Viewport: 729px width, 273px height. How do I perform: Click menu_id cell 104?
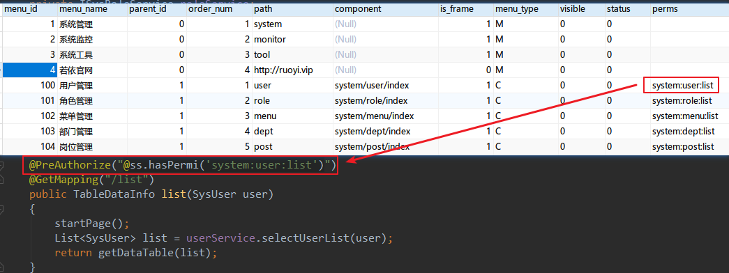tap(30, 147)
